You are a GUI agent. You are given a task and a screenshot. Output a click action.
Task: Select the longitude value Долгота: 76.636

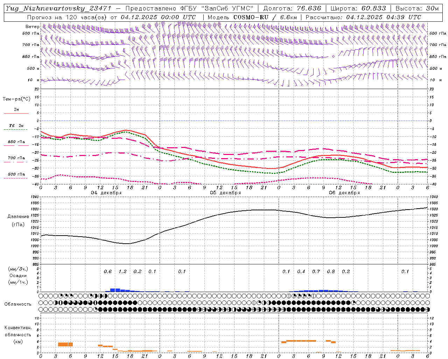coord(292,8)
